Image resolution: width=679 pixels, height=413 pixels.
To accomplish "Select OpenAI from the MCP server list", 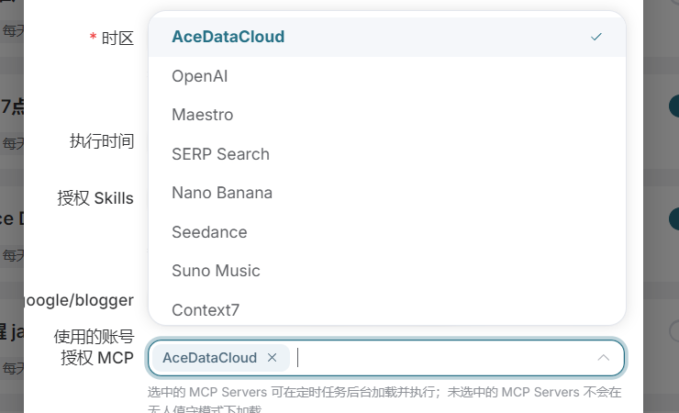I will (386, 76).
